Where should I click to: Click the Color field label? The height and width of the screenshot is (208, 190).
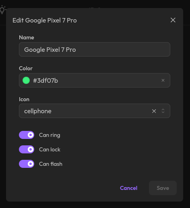tap(26, 68)
